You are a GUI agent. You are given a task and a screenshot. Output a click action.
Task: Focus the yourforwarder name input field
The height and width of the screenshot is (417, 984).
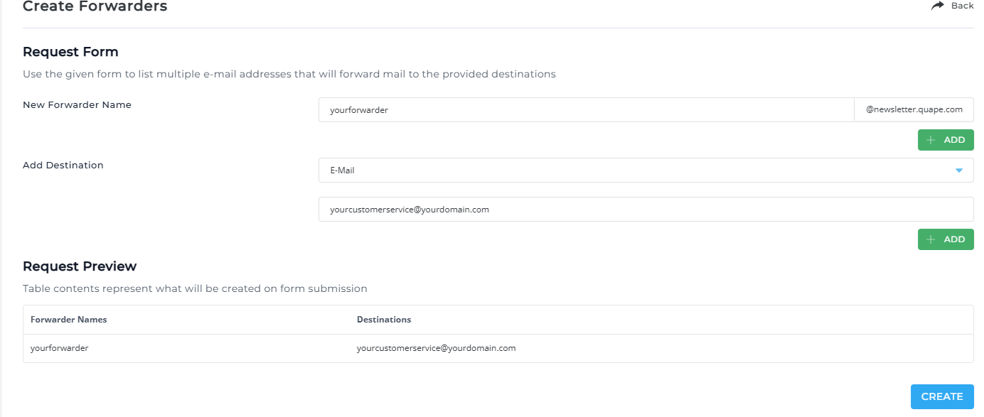586,110
